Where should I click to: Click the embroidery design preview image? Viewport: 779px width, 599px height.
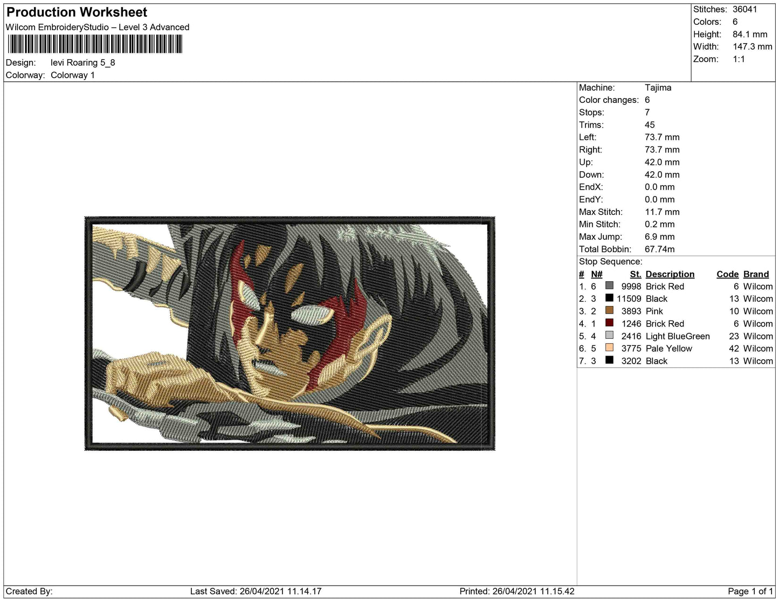pyautogui.click(x=290, y=333)
